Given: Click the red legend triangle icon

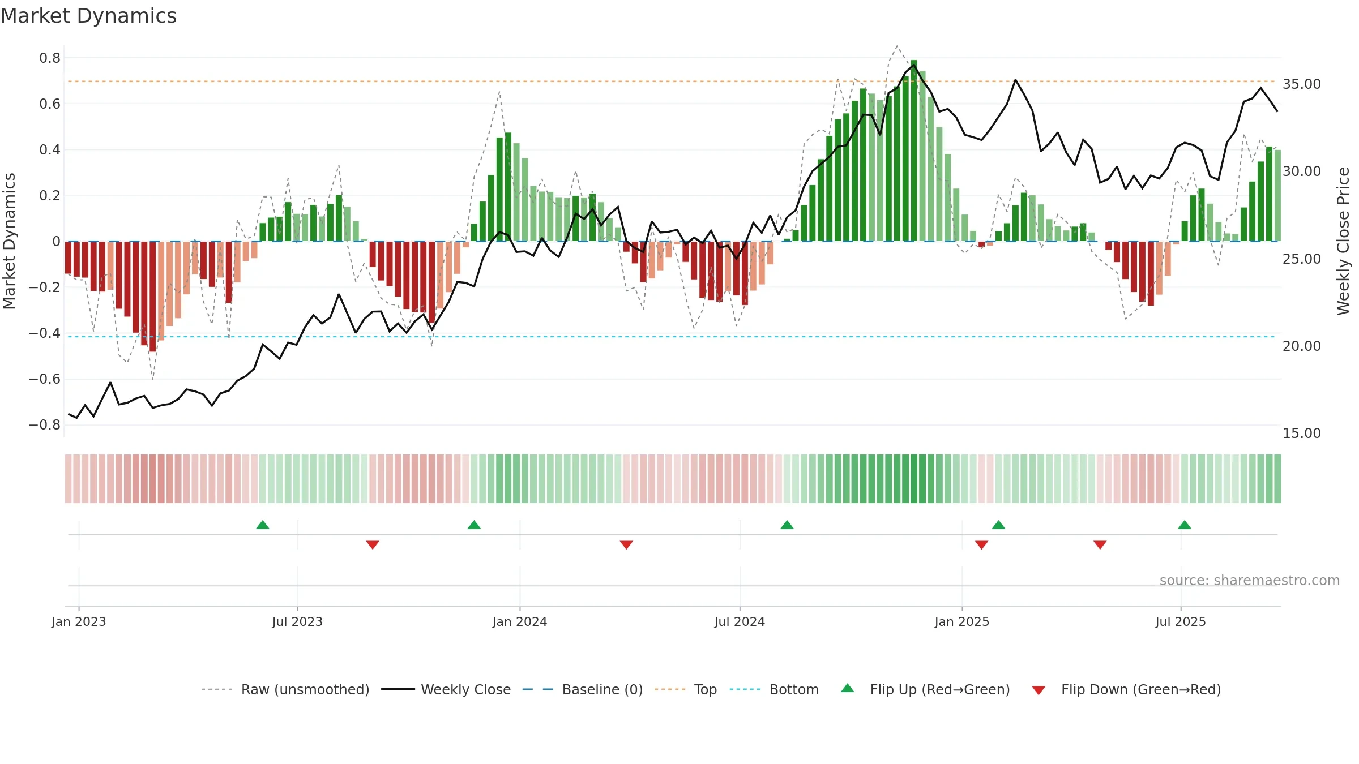Looking at the screenshot, I should tap(1039, 690).
